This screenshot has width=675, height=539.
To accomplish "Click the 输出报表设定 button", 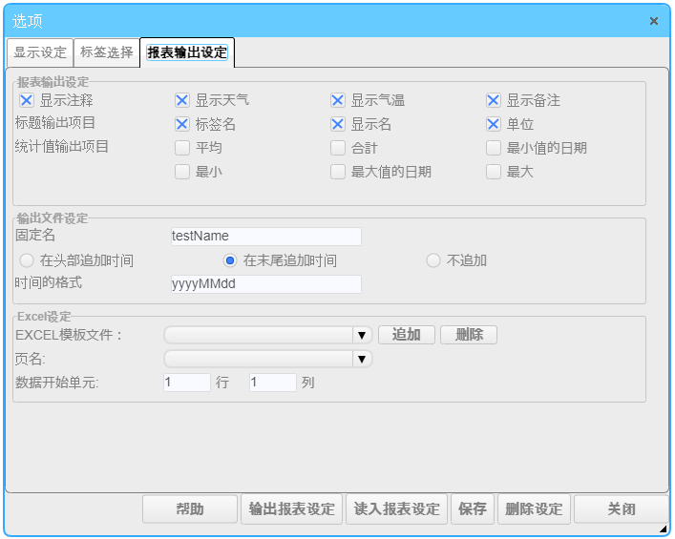I will (292, 509).
